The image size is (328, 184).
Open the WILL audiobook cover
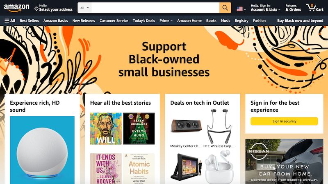[x=106, y=128]
